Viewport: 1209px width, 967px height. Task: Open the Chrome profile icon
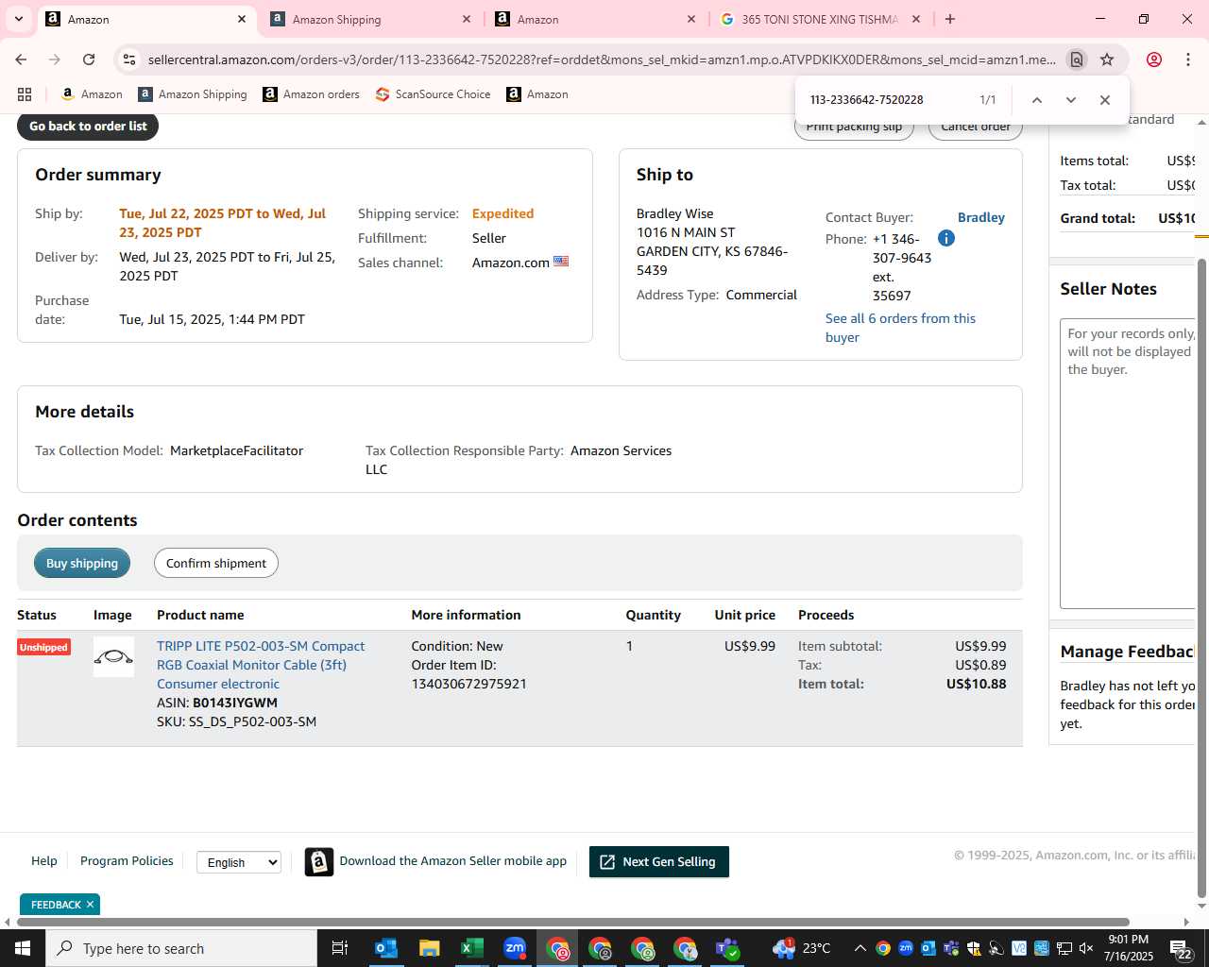click(x=1153, y=59)
